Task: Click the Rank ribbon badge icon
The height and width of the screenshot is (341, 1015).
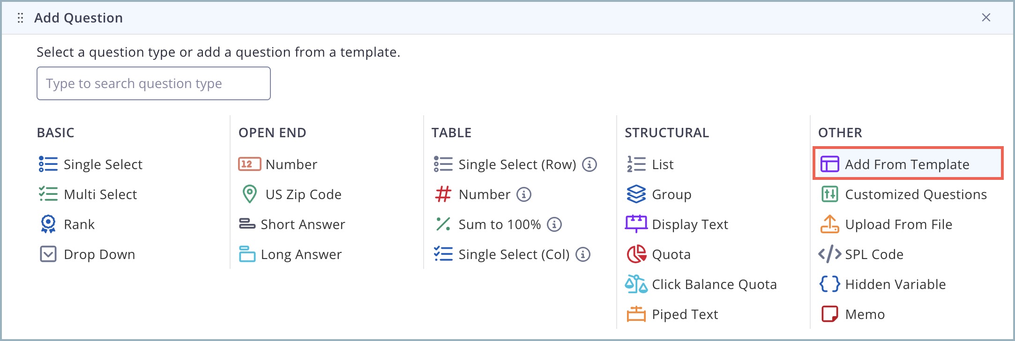Action: [x=48, y=224]
